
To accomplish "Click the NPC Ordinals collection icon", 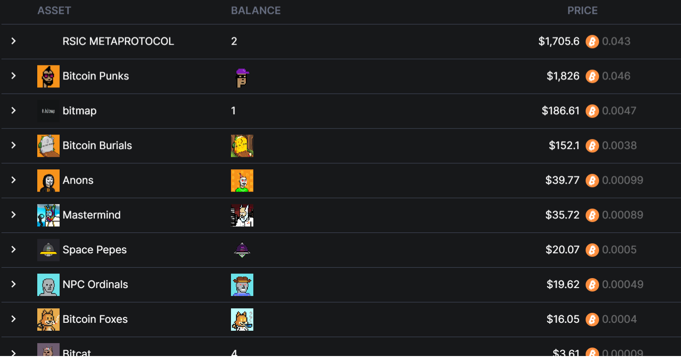I will [x=48, y=285].
